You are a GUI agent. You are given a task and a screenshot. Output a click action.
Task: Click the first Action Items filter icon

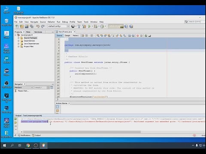(x=58, y=107)
